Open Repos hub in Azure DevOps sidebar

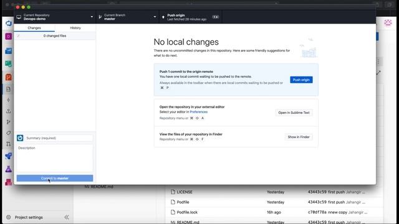click(x=8, y=77)
